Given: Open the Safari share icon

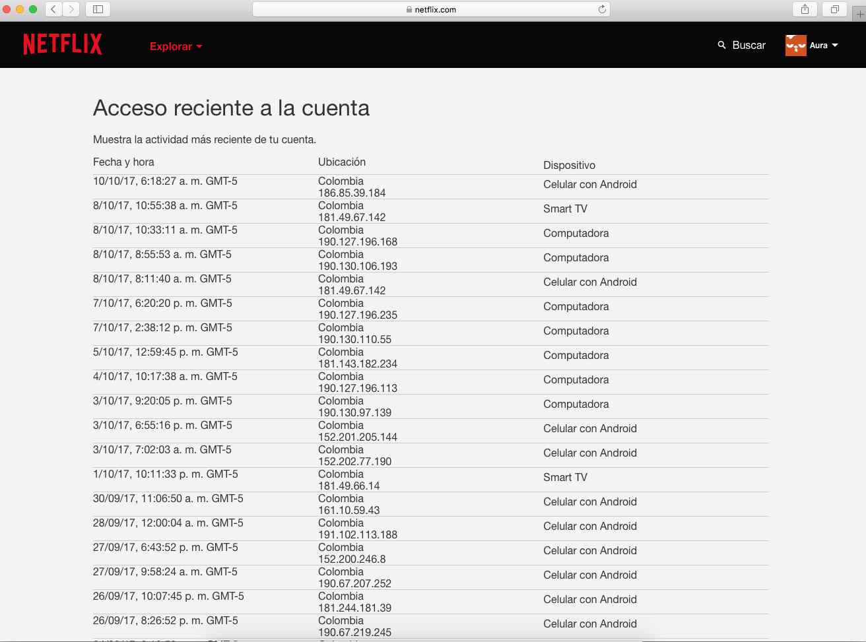Looking at the screenshot, I should click(x=804, y=9).
